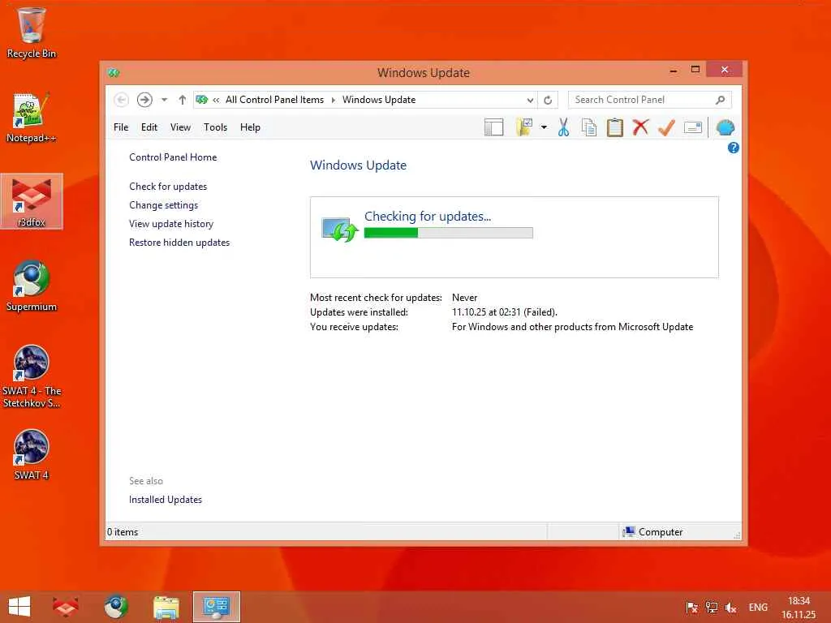Open View update history link
The height and width of the screenshot is (623, 831).
(x=171, y=224)
